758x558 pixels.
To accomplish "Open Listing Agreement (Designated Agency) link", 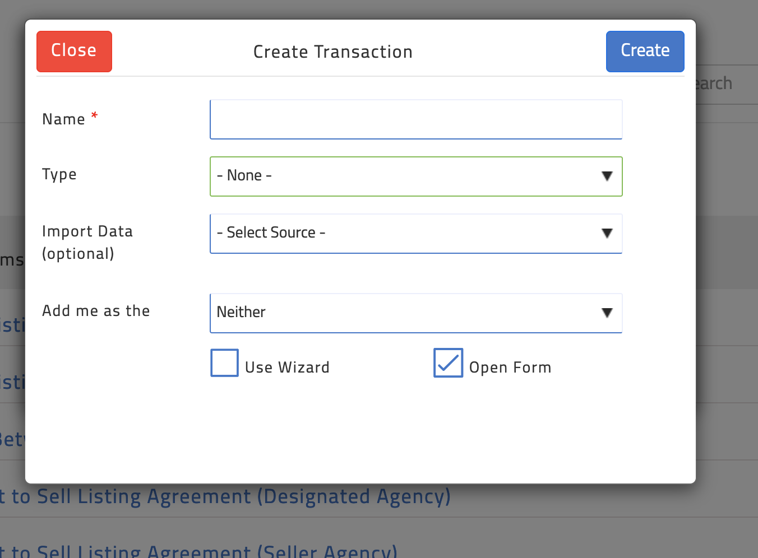I will pos(225,497).
